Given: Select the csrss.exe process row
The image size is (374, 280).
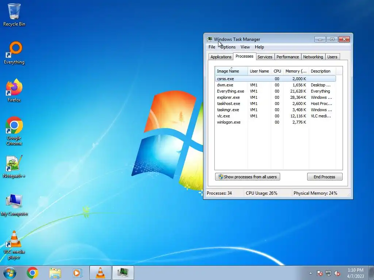Looking at the screenshot, I should pyautogui.click(x=275, y=79).
